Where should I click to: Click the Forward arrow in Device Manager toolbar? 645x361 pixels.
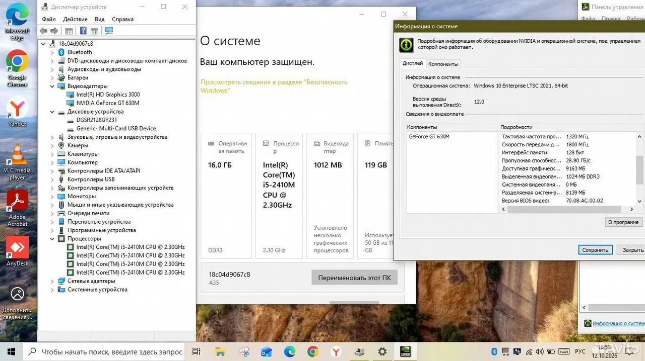[x=54, y=31]
